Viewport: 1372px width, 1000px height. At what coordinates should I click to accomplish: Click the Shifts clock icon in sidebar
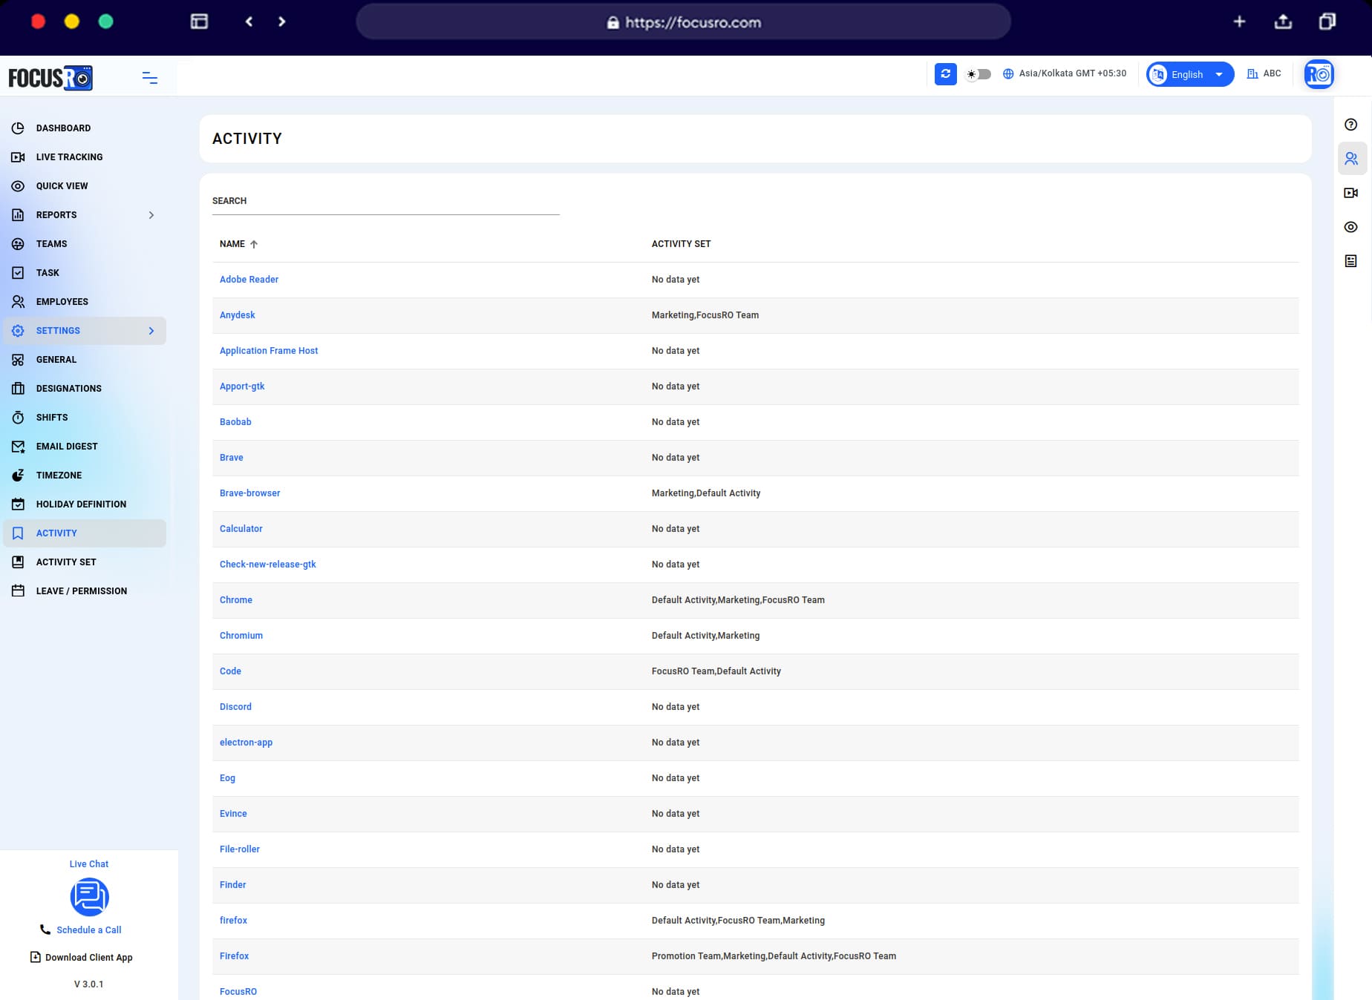coord(18,417)
